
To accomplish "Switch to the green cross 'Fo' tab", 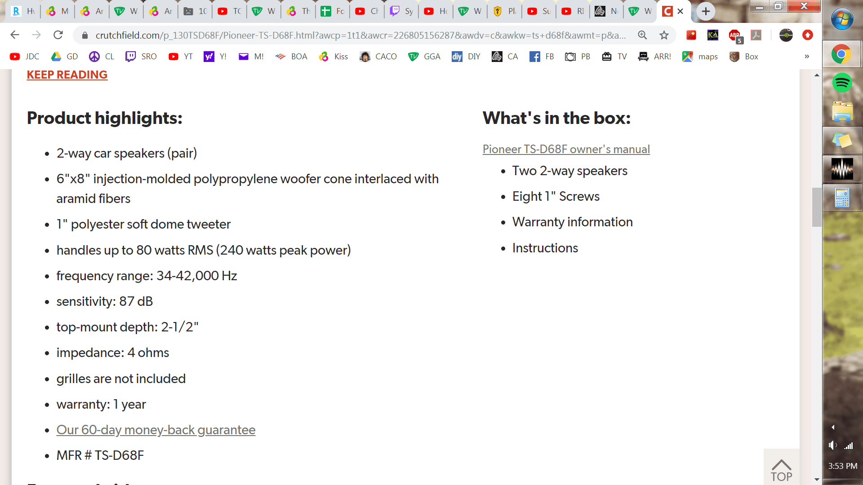I will (332, 11).
